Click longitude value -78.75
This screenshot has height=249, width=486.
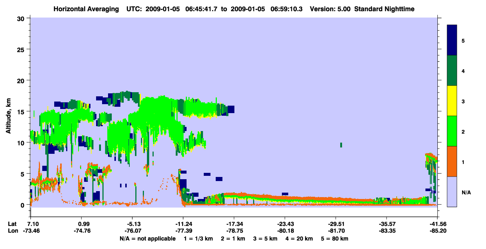(x=234, y=231)
